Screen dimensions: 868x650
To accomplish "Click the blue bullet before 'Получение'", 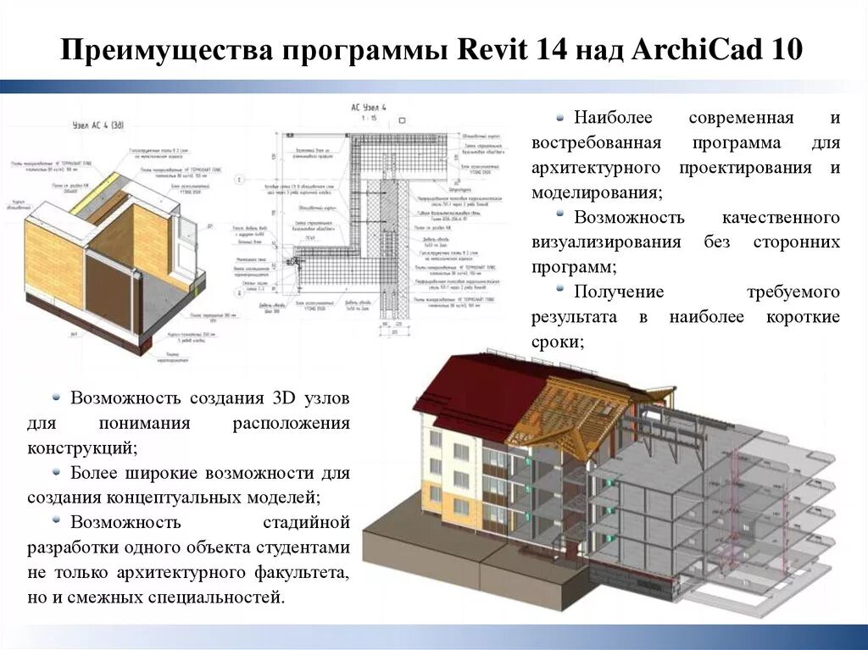I will pos(561,288).
